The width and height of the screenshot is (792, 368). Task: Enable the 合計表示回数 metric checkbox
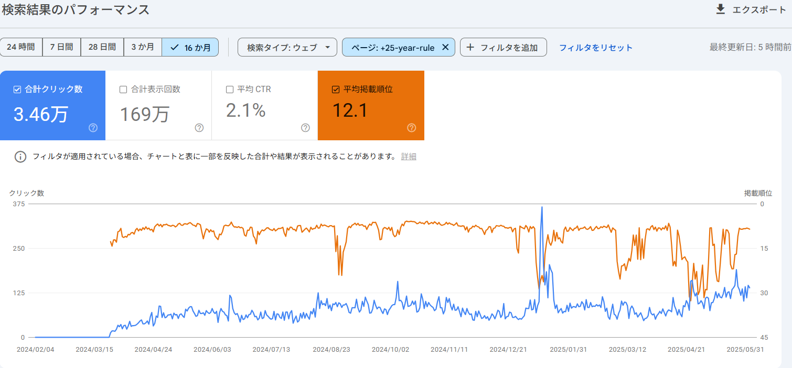point(124,88)
